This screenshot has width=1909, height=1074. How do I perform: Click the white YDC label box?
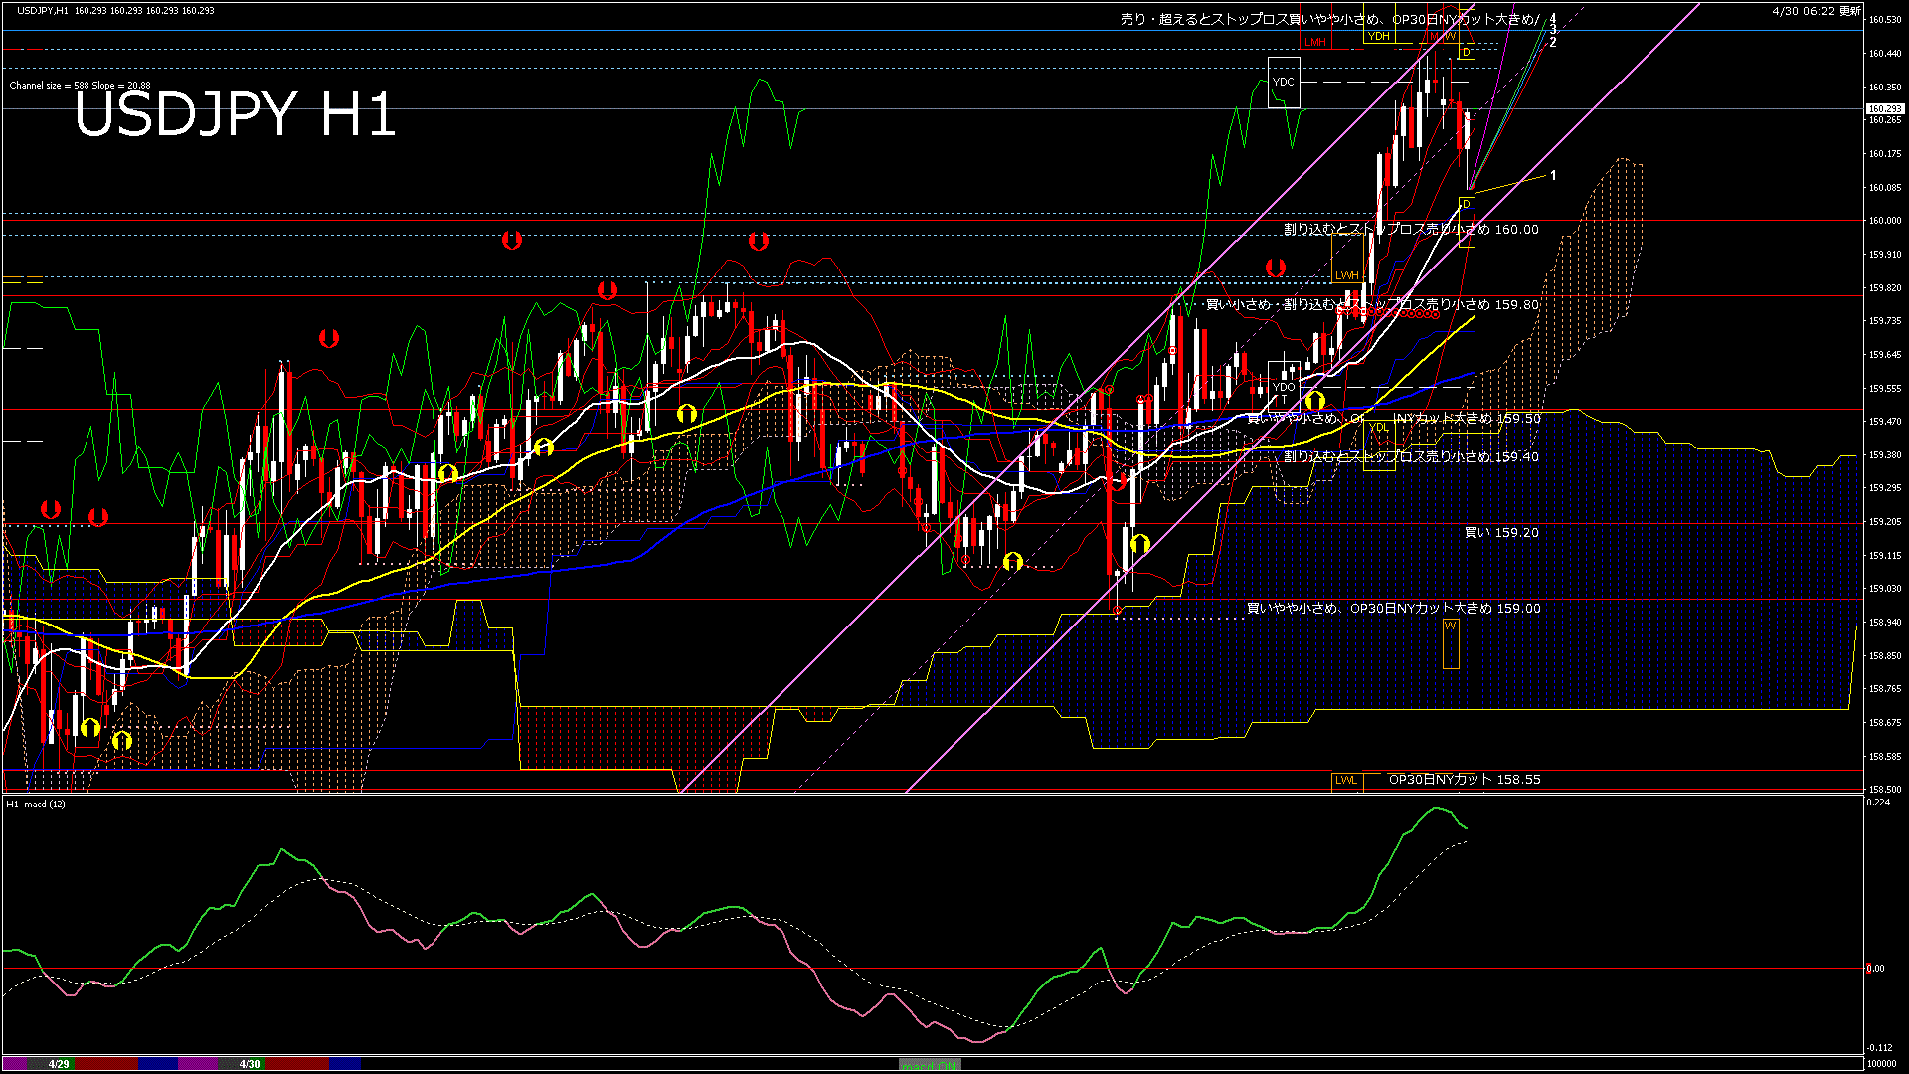point(1284,83)
